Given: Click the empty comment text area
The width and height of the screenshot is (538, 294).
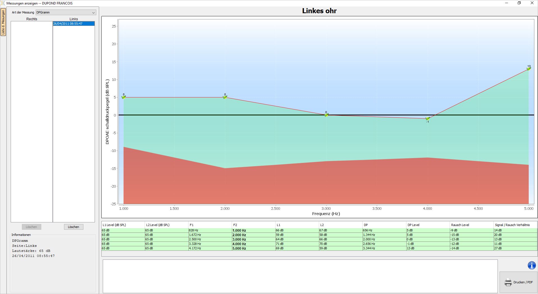Looking at the screenshot, I should pos(300,276).
